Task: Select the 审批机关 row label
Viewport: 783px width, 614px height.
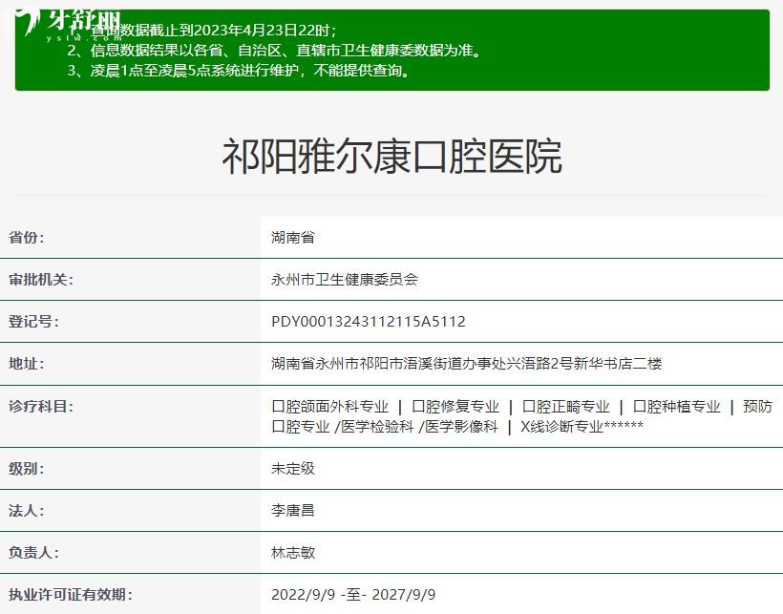Action: (41, 280)
